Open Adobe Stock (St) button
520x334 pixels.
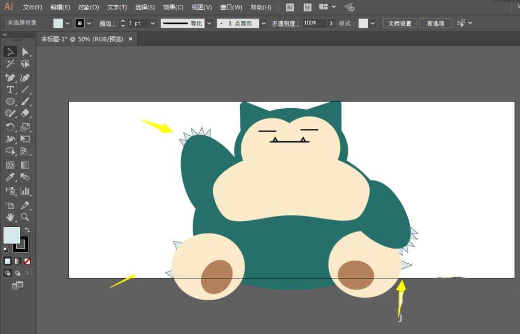coord(307,7)
